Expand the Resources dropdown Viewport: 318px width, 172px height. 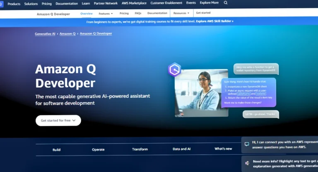181,13
